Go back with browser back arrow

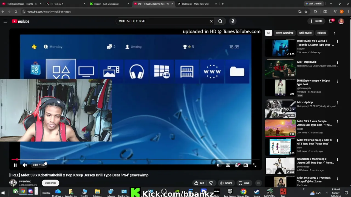point(3,11)
